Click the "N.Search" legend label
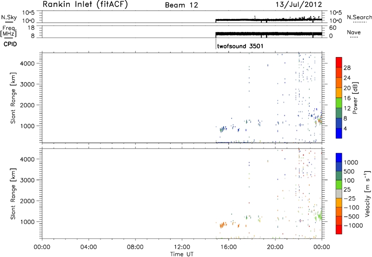 point(359,17)
